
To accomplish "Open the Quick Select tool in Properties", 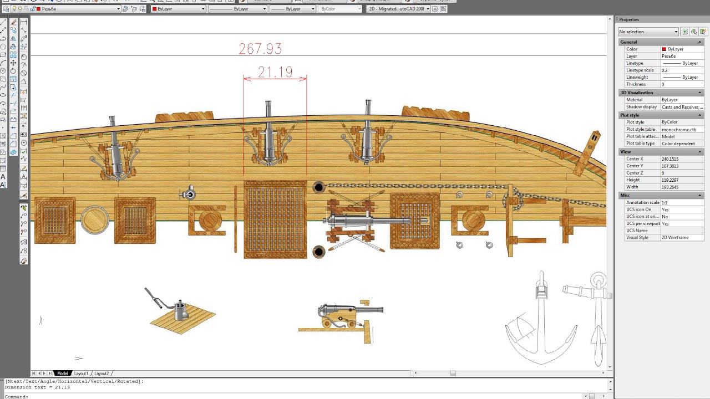I will click(x=702, y=32).
